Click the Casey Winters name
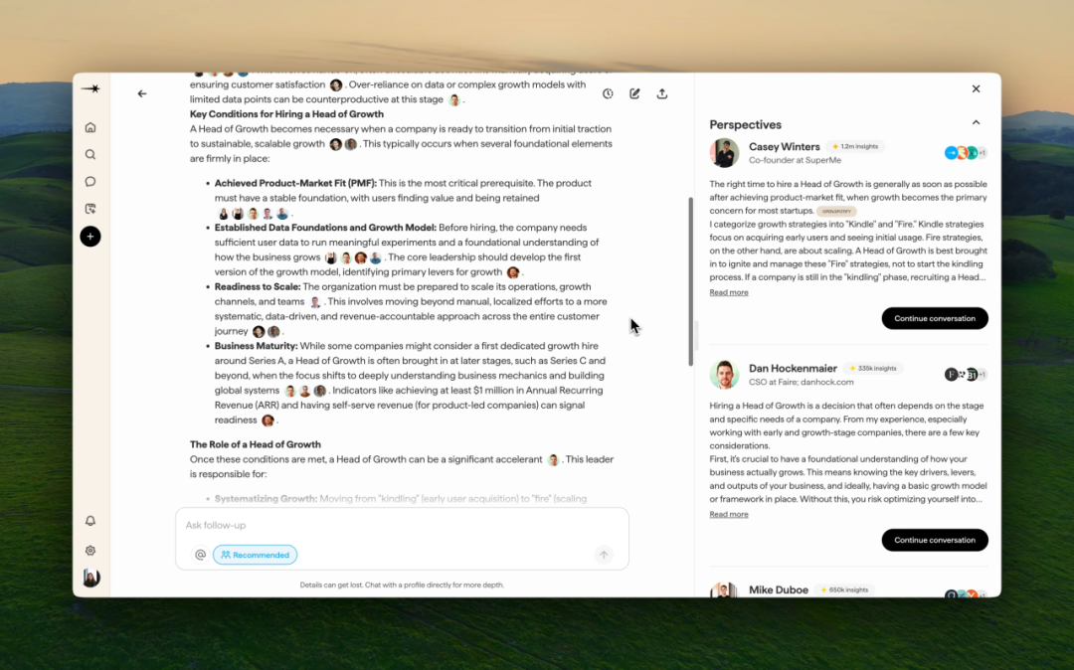The width and height of the screenshot is (1074, 670). coord(785,146)
